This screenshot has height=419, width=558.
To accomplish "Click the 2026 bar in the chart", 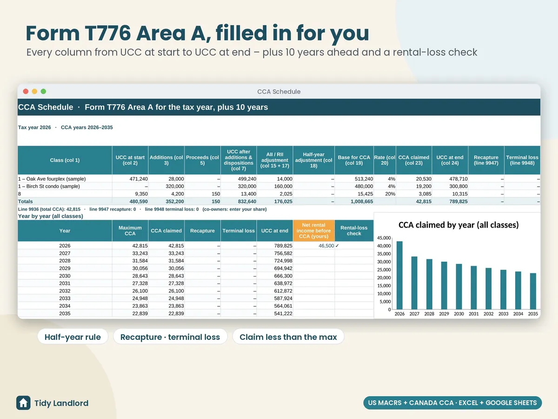I will coord(399,275).
